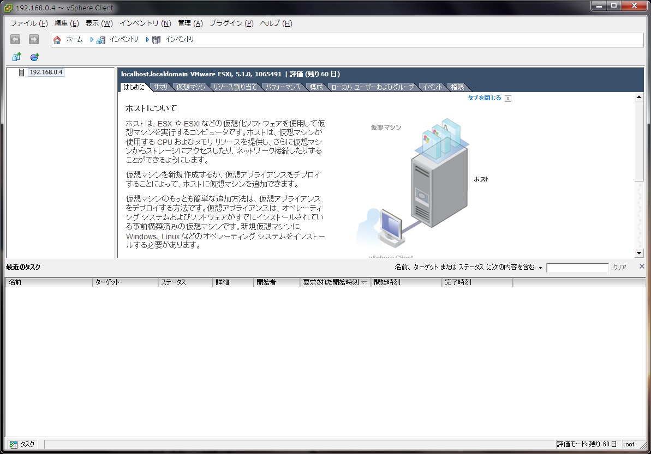The height and width of the screenshot is (454, 651).
Task: Open the task filter field dropdown arrow
Action: 541,268
